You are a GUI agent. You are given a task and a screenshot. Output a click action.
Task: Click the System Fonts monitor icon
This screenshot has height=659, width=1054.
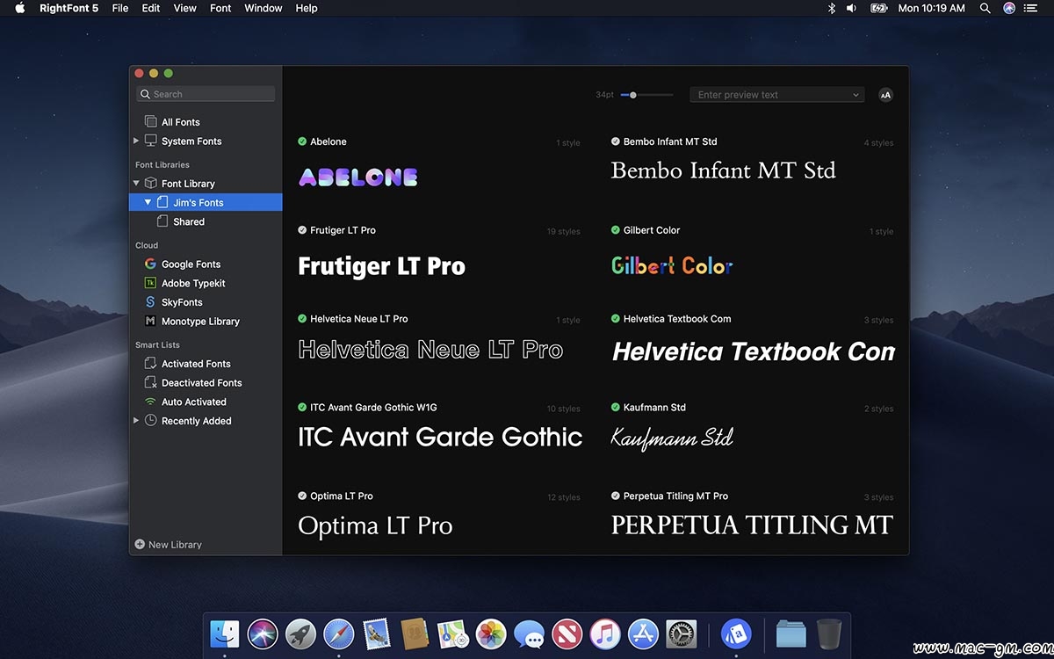click(150, 141)
